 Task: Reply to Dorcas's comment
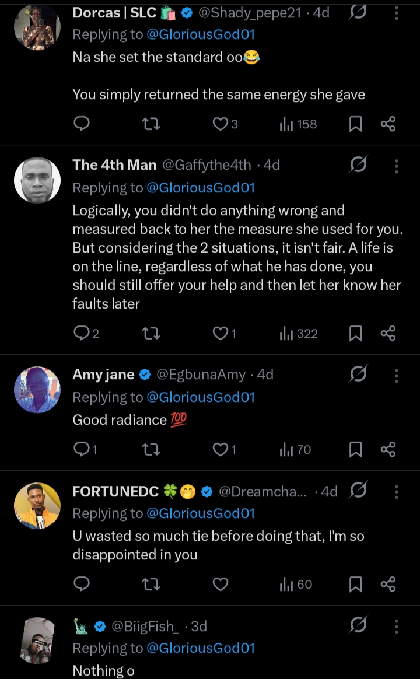pyautogui.click(x=82, y=124)
